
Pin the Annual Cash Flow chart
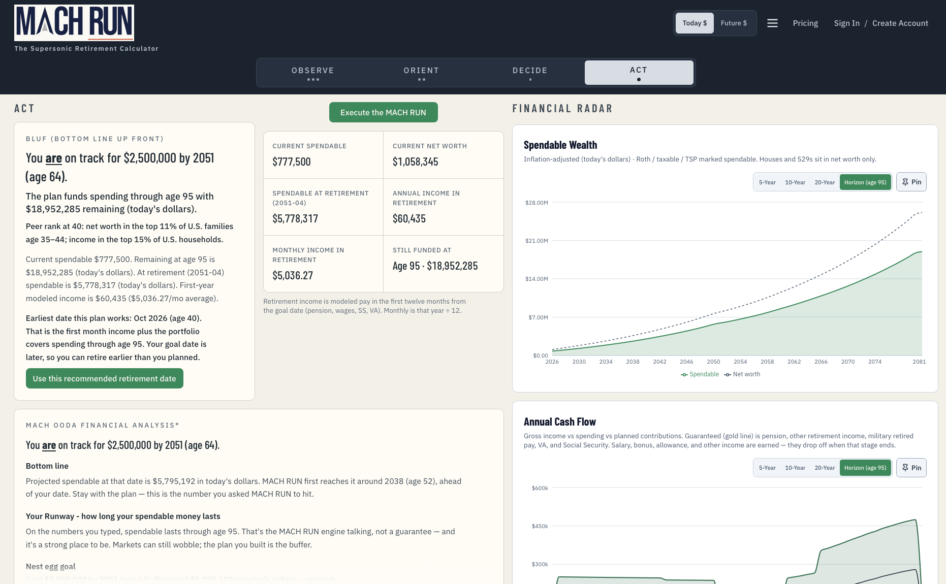click(x=911, y=468)
